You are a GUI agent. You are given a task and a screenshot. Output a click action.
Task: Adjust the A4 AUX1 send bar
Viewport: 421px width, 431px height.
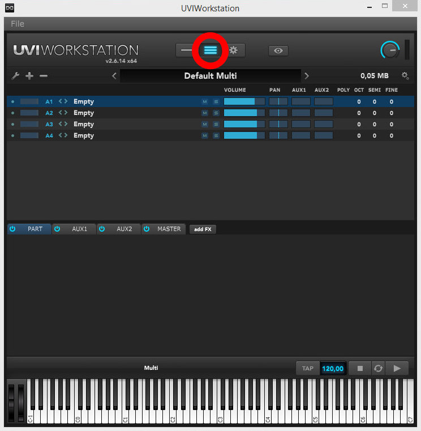pyautogui.click(x=301, y=135)
